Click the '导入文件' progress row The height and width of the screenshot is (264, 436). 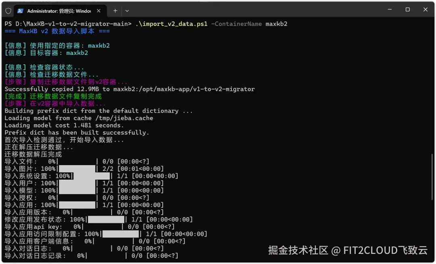click(77, 161)
